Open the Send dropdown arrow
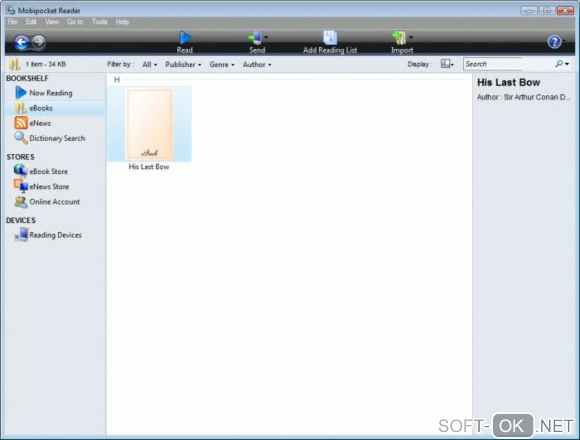This screenshot has height=440, width=580. (266, 38)
